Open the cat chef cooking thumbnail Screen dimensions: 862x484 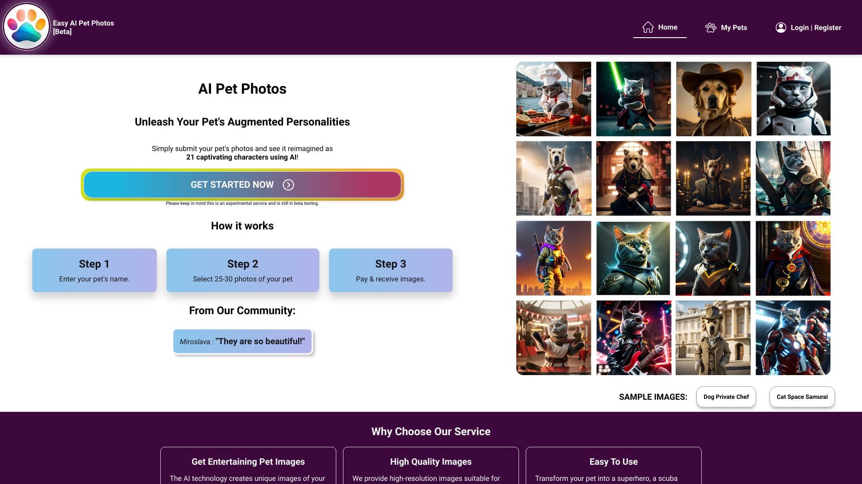[x=554, y=98]
